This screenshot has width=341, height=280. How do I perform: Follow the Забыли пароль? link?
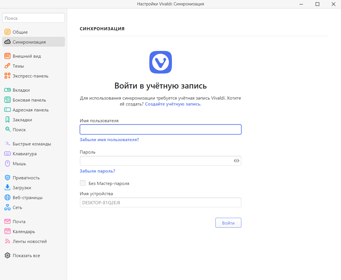click(97, 171)
